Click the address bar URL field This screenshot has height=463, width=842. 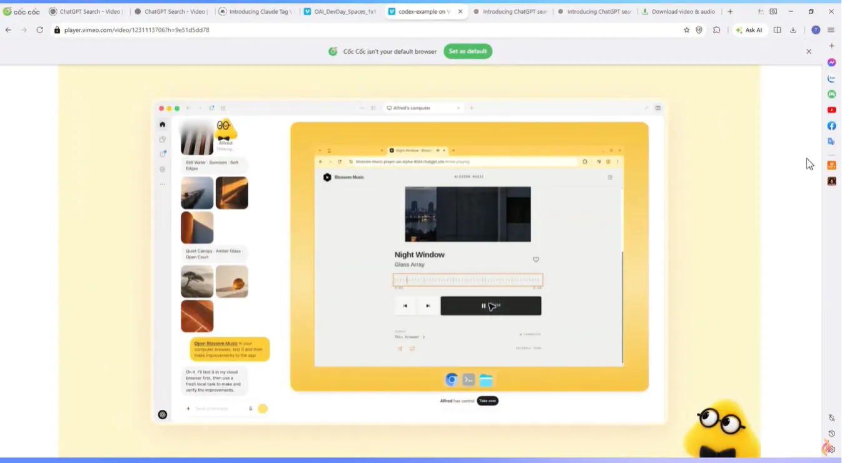click(366, 30)
